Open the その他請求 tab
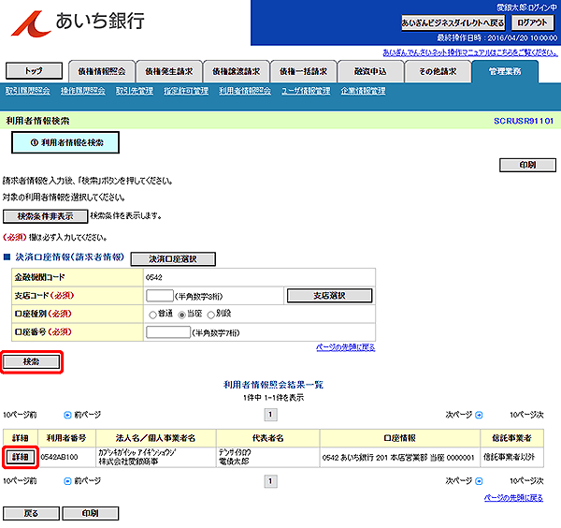Image resolution: width=561 pixels, height=528 pixels. point(438,72)
